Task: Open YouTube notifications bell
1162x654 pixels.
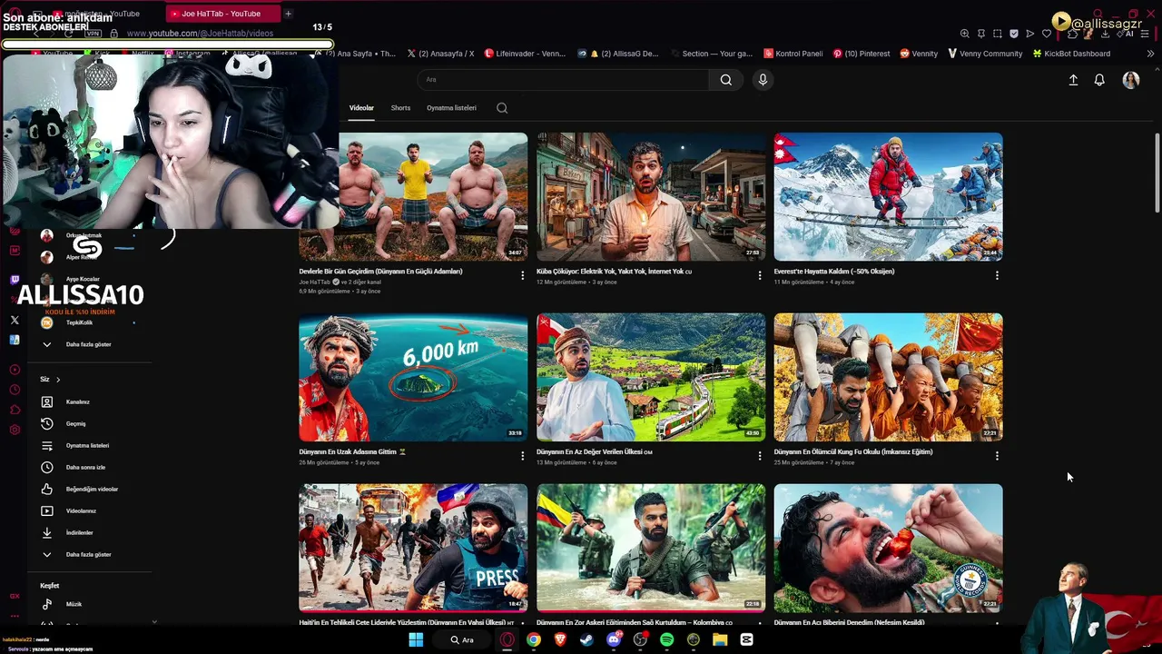Action: click(1099, 80)
